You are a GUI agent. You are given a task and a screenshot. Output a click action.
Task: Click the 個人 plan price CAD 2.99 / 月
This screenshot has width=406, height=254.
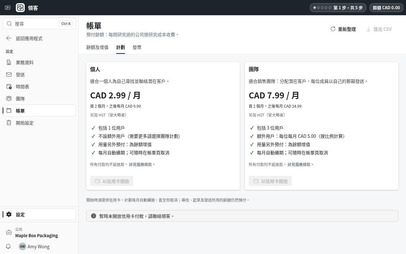click(115, 95)
